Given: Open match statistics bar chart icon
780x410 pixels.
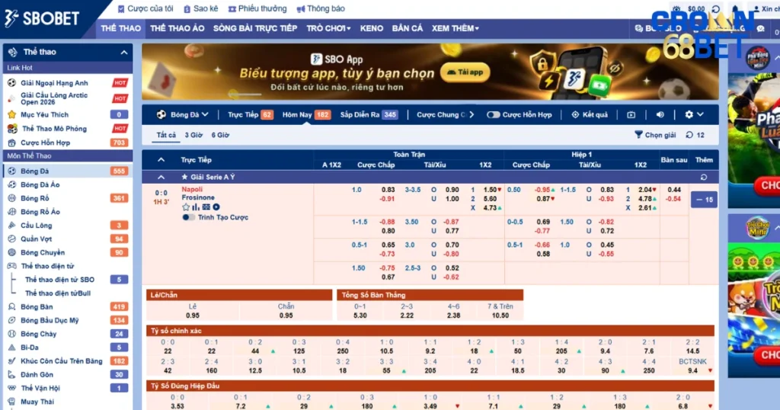Looking at the screenshot, I should click(196, 207).
